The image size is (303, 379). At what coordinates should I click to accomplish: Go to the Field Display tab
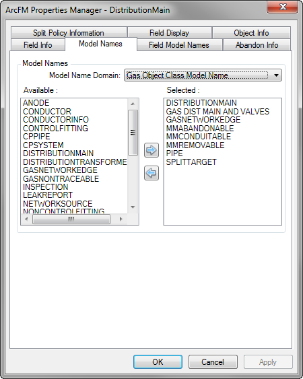[x=169, y=32]
